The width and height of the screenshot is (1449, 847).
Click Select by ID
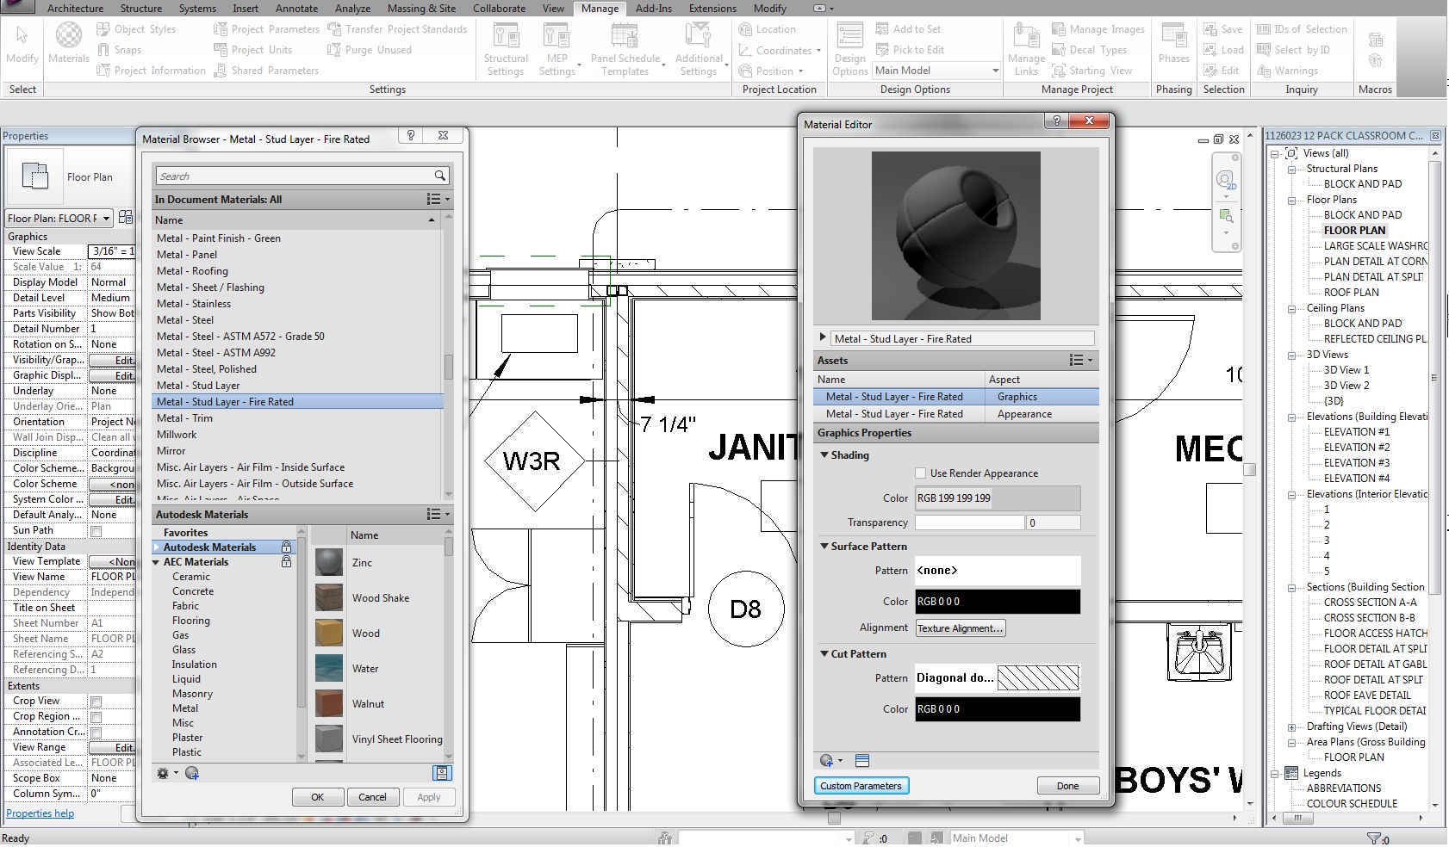(1293, 50)
